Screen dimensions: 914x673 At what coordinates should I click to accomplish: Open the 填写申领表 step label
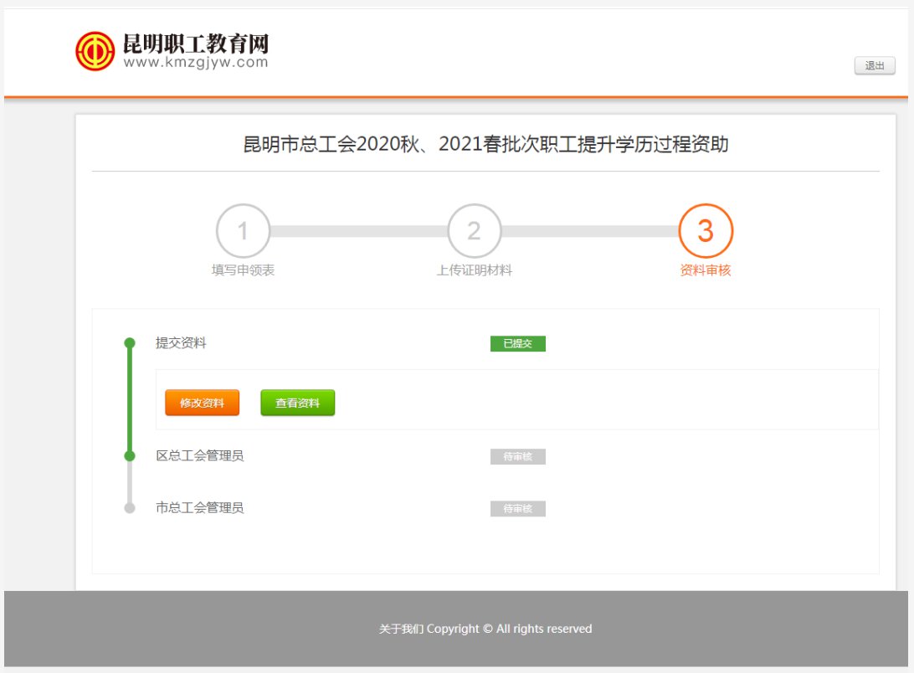[243, 270]
